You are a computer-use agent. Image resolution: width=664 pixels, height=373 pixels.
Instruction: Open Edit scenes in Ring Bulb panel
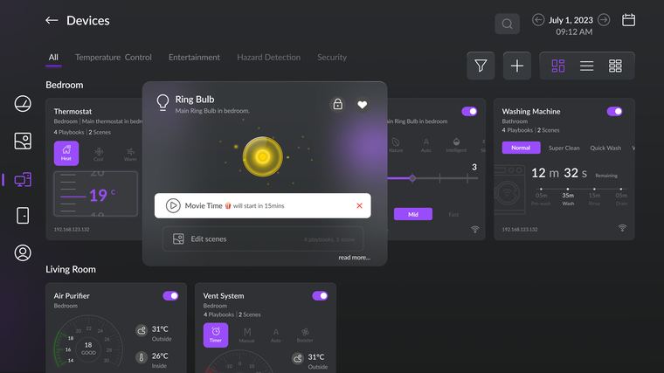(263, 238)
